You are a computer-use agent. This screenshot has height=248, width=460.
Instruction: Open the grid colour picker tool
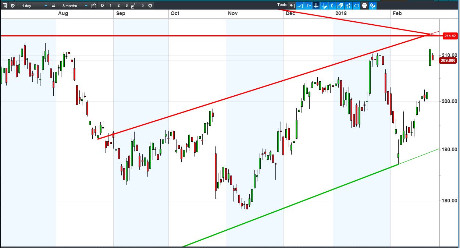tap(324, 6)
